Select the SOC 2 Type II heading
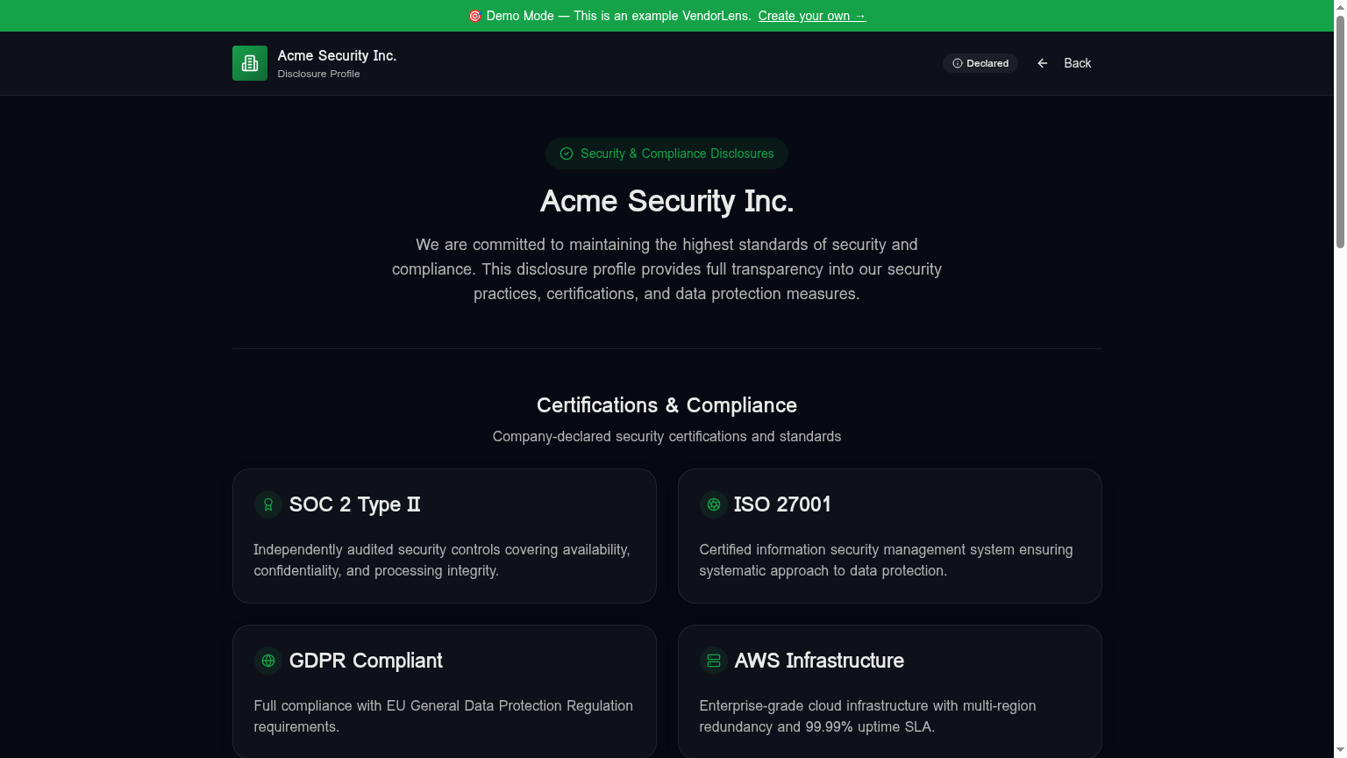Viewport: 1347px width, 758px height. (x=354, y=504)
